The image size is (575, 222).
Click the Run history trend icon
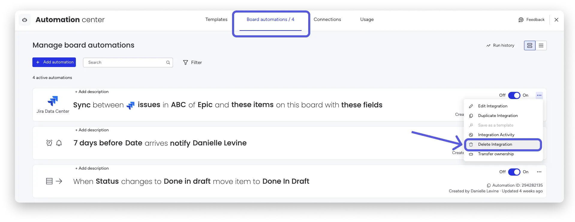click(488, 45)
